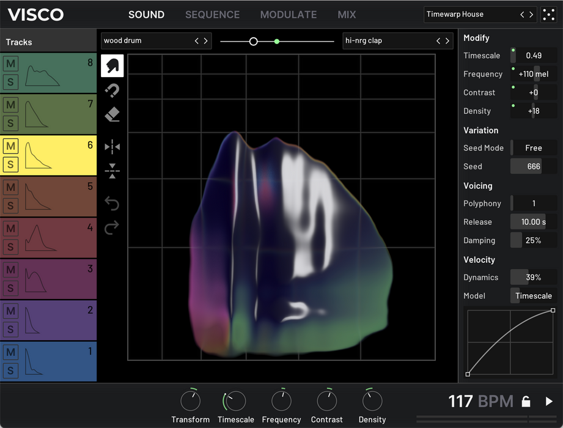Toggle the BPM lock icon
This screenshot has width=563, height=428.
coord(525,402)
